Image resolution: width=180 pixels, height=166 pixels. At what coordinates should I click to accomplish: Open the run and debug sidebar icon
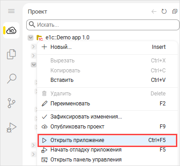(x=11, y=128)
